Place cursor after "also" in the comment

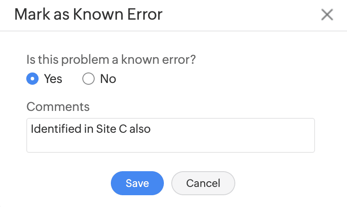(151, 129)
